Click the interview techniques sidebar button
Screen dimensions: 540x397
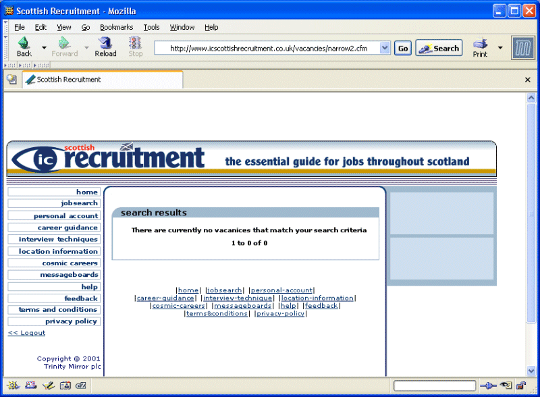pos(54,239)
